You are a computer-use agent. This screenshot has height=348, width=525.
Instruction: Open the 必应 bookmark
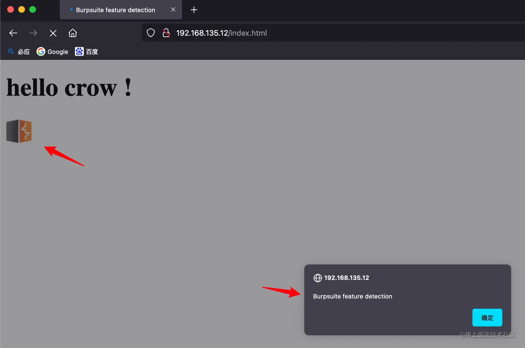click(19, 52)
